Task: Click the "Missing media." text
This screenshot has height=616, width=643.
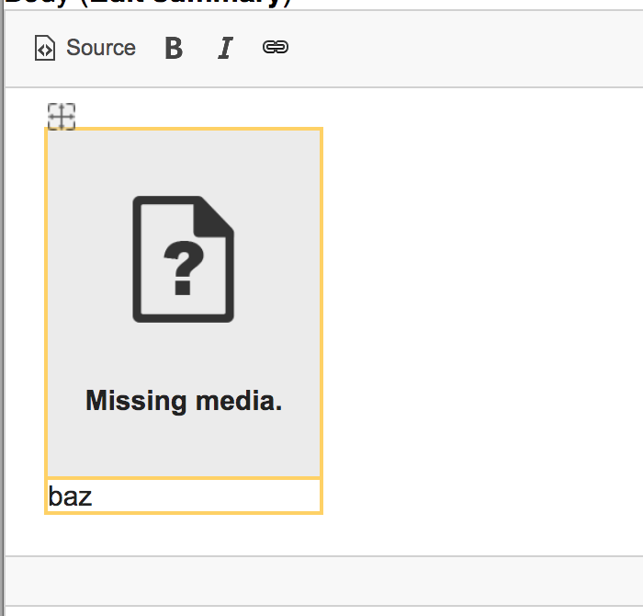Action: click(184, 401)
